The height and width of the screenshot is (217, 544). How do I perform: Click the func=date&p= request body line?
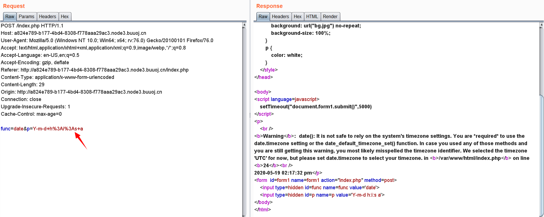42,129
